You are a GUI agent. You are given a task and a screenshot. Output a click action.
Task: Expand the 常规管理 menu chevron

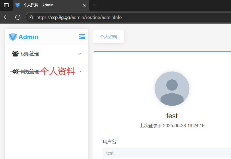point(80,72)
